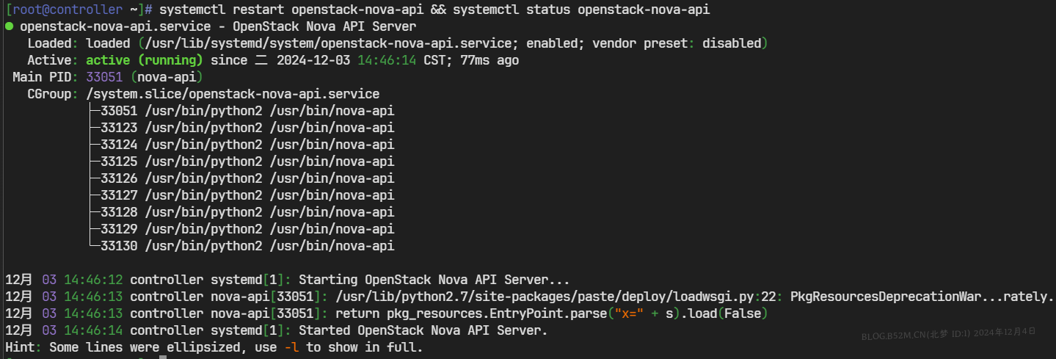The width and height of the screenshot is (1056, 359).
Task: Click process tree row with PID 33126
Action: 240,178
